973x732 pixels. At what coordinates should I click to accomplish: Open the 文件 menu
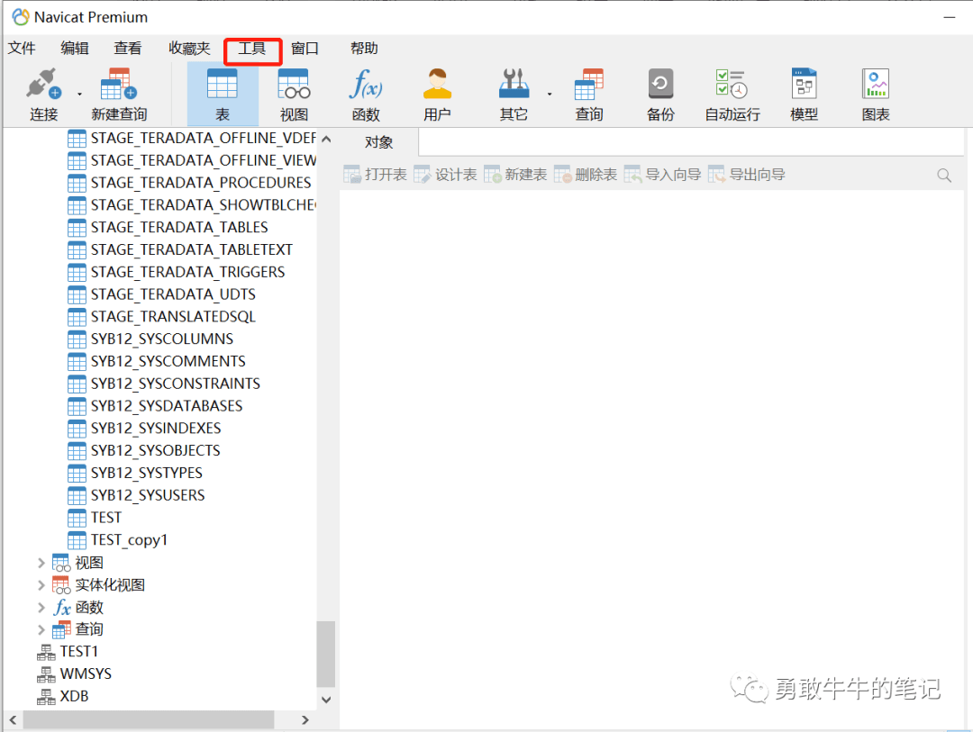tap(22, 49)
